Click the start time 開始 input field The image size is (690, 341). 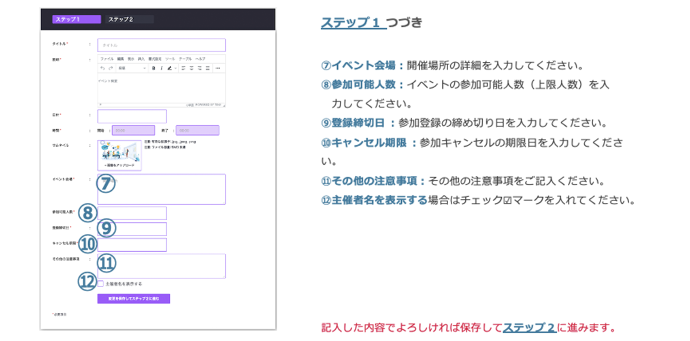click(133, 131)
